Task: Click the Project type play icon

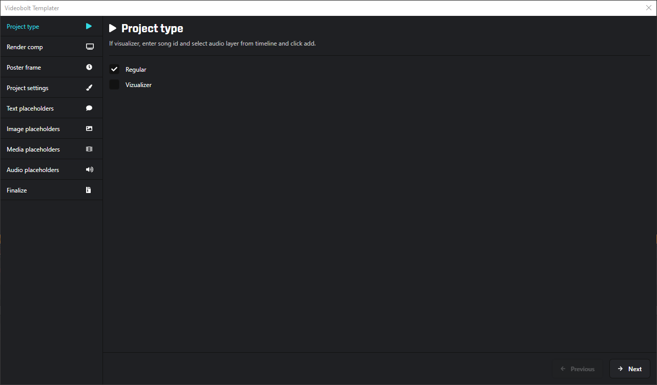Action: click(88, 26)
